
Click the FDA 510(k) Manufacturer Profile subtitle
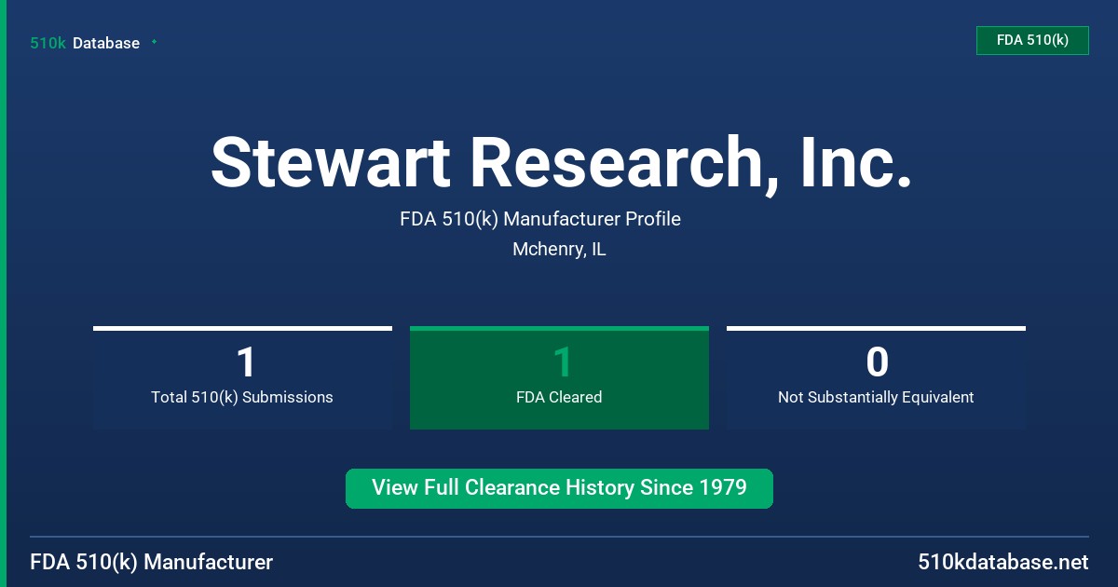click(540, 219)
